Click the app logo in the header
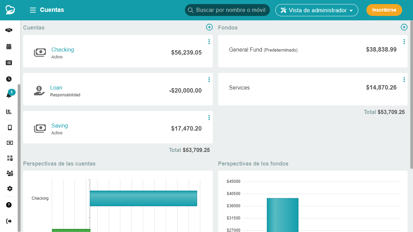This screenshot has height=232, width=413. [x=10, y=10]
